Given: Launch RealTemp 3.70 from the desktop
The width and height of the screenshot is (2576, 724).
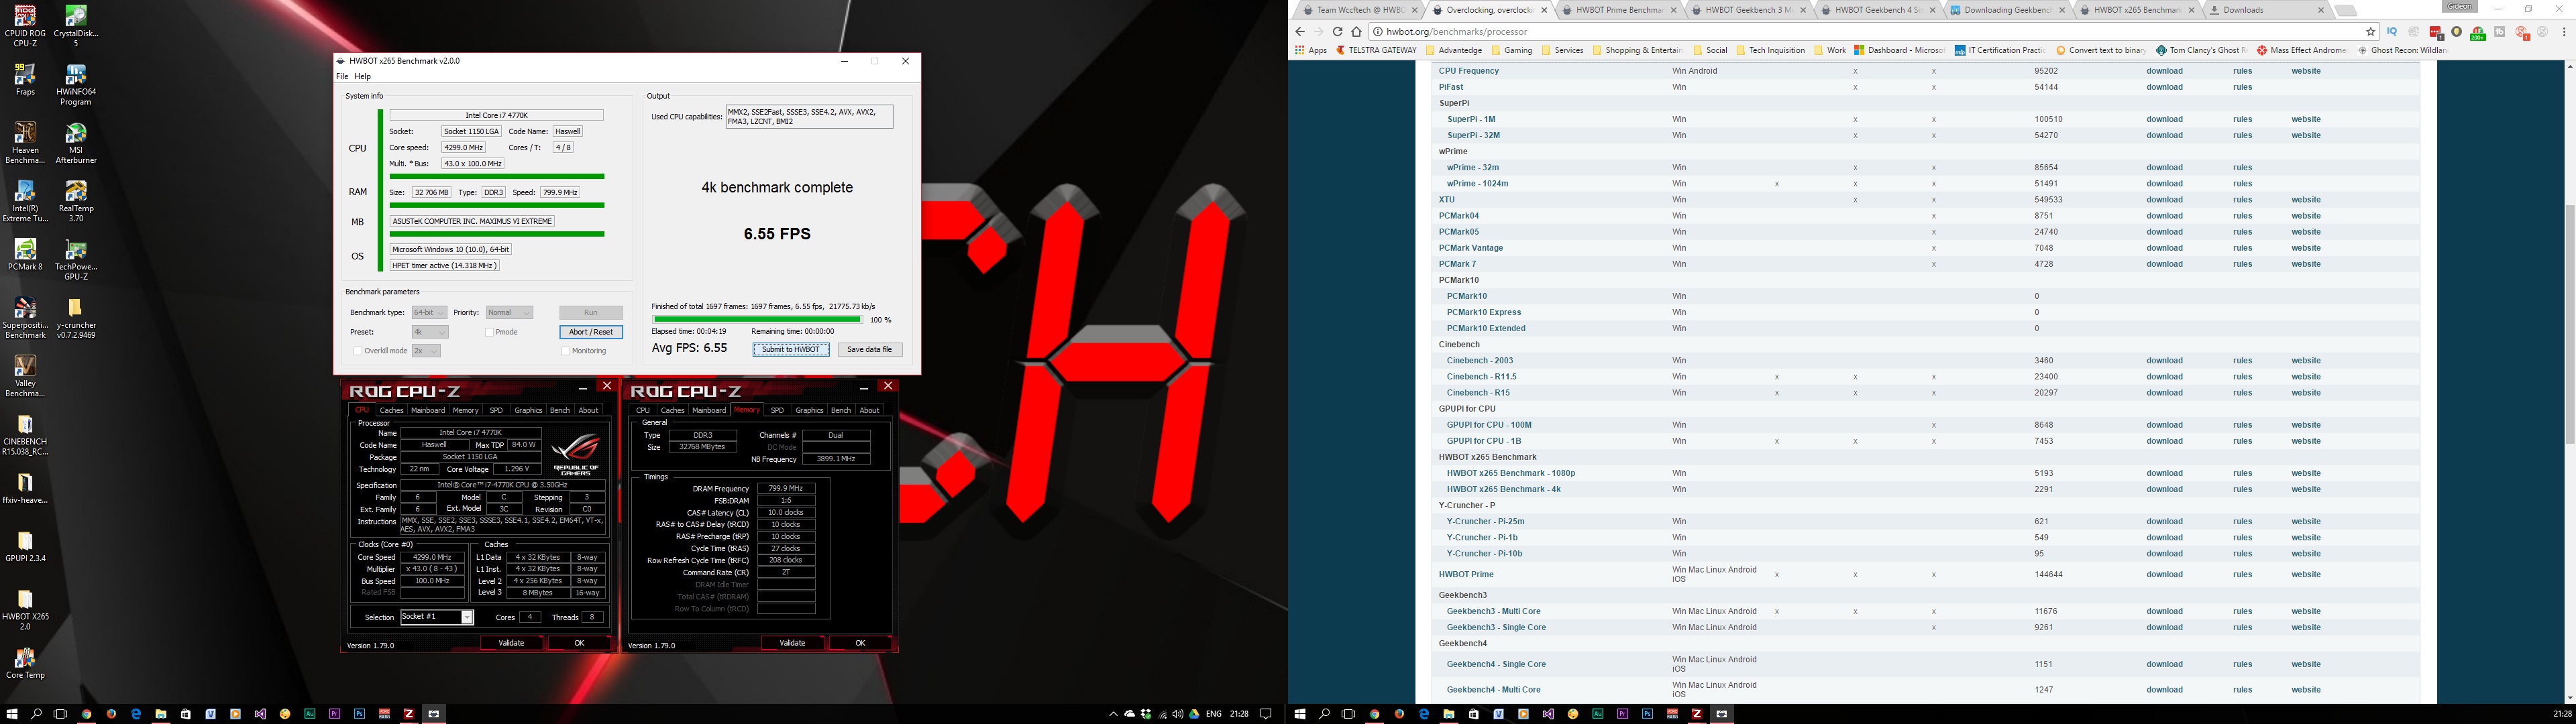Looking at the screenshot, I should 75,201.
